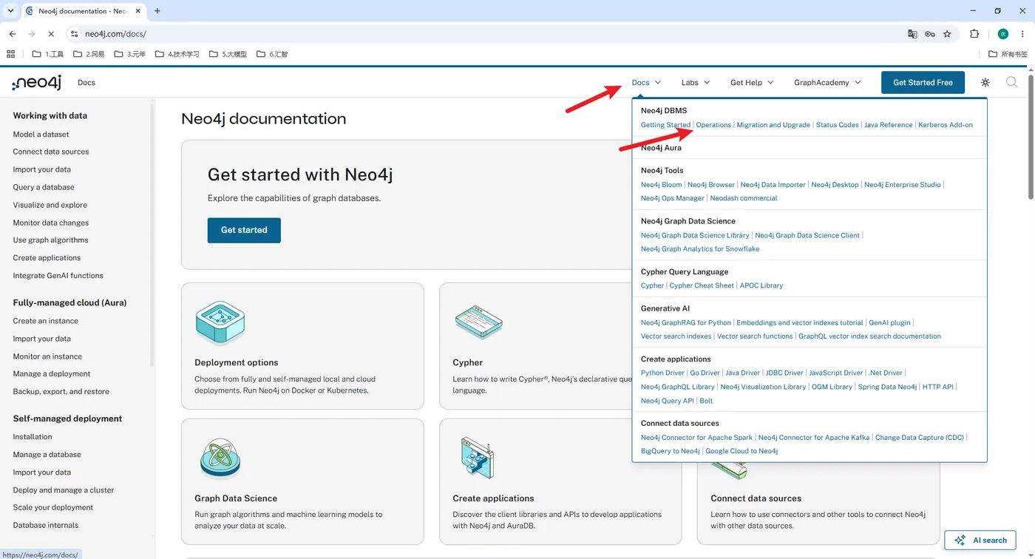Click the address bar URL field
Viewport: 1035px width, 559px height.
(x=488, y=34)
